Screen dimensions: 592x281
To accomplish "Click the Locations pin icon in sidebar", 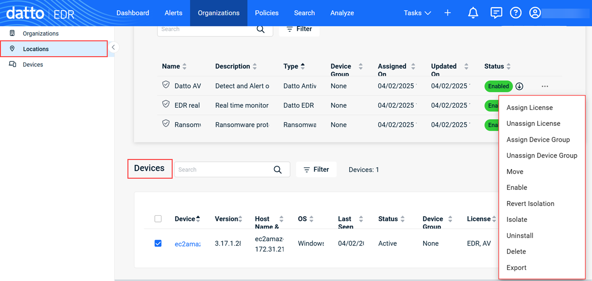I will click(x=13, y=49).
